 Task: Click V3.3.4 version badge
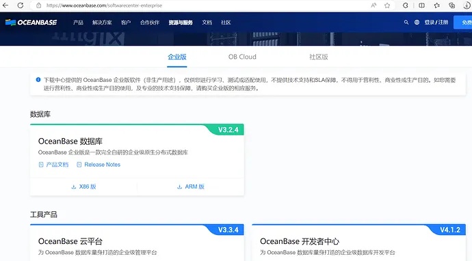[228, 230]
